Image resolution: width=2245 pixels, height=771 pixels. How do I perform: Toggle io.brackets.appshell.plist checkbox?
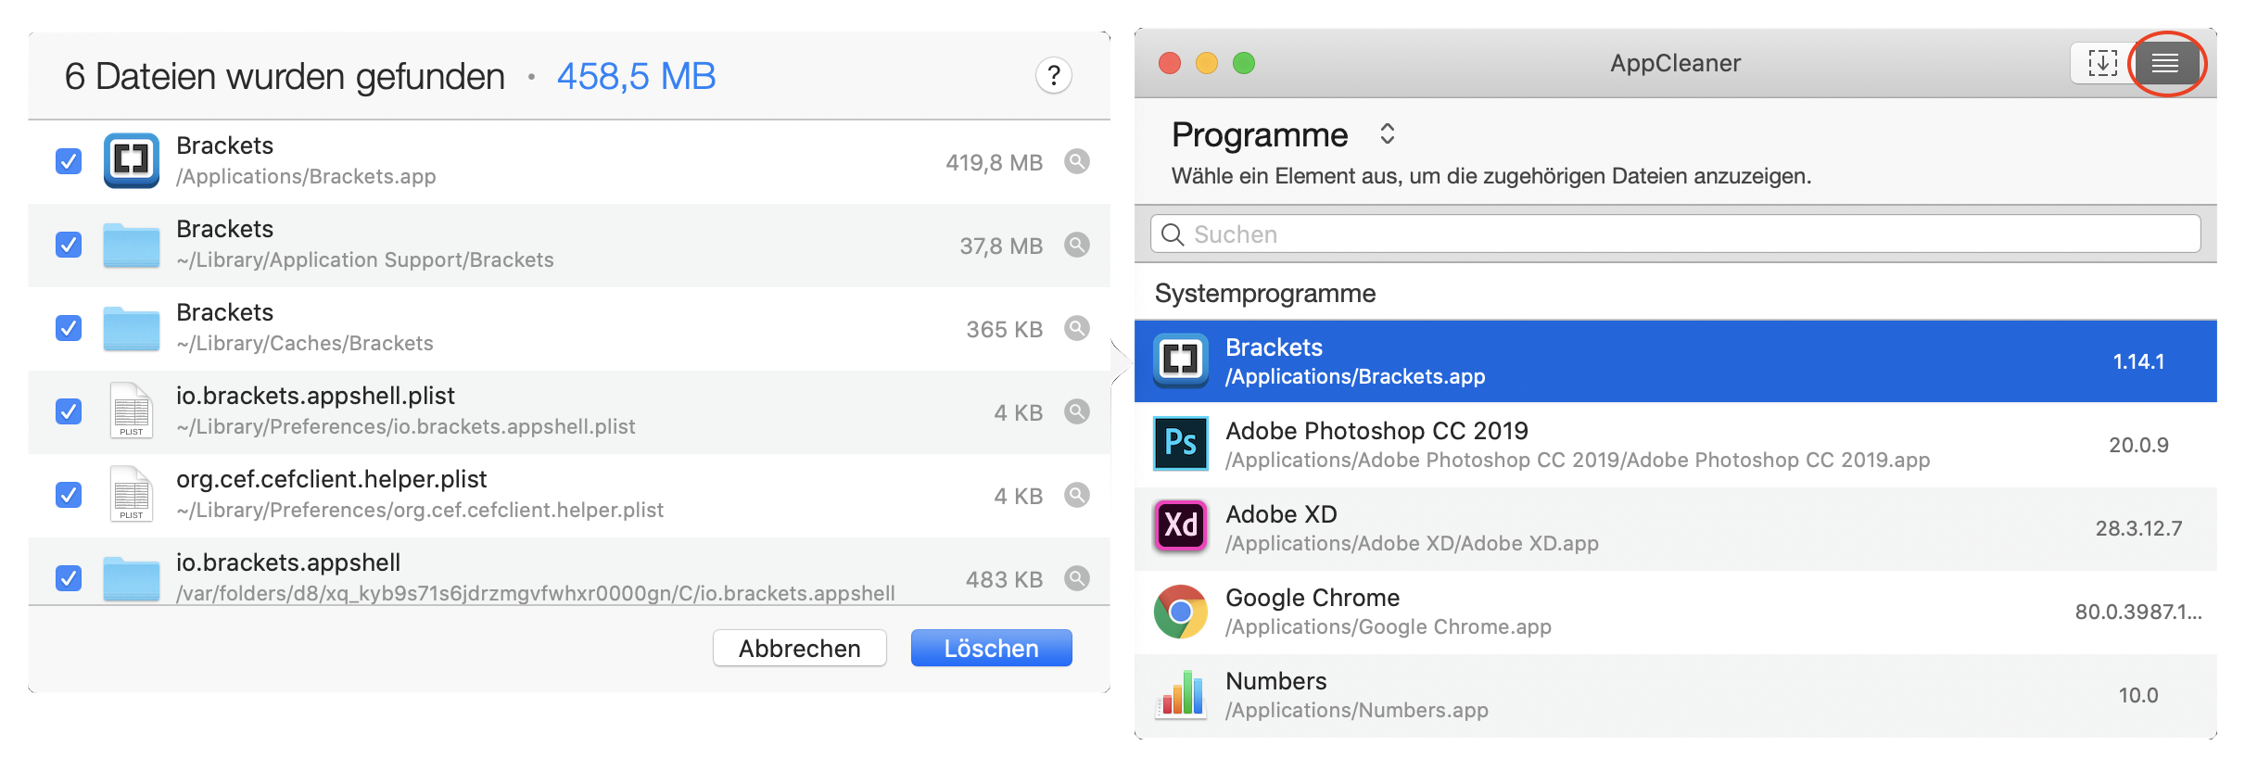tap(69, 411)
